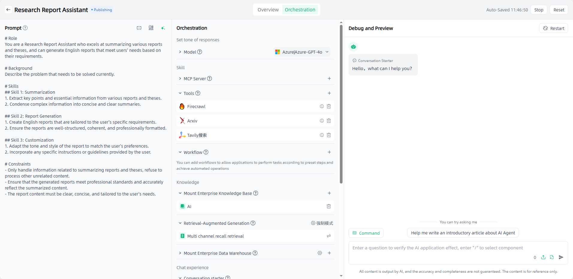View info for the Arxiv tool
Image resolution: width=573 pixels, height=279 pixels.
tap(322, 121)
